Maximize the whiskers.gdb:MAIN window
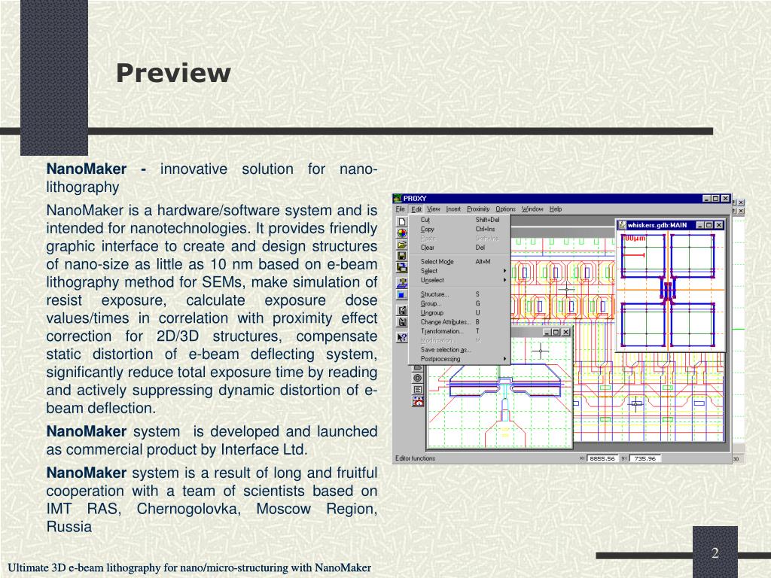771x578 pixels. tap(709, 225)
